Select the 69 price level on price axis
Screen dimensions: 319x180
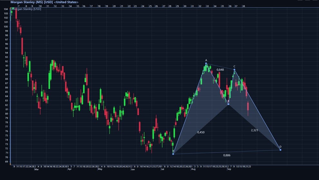pyautogui.click(x=6, y=162)
